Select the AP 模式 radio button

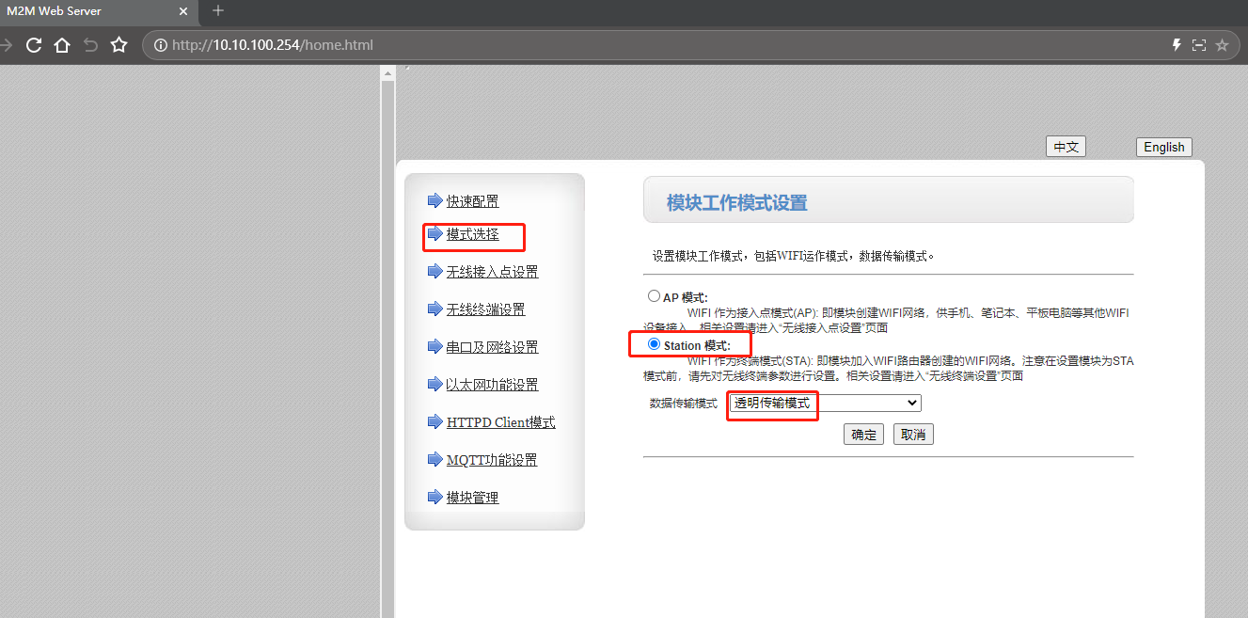pyautogui.click(x=654, y=296)
